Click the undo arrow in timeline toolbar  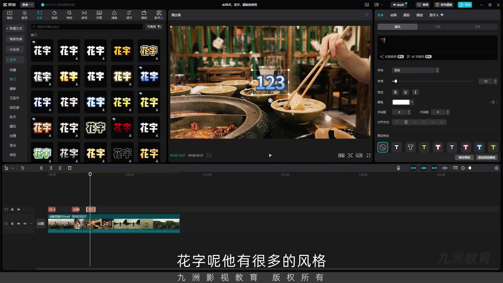click(23, 168)
